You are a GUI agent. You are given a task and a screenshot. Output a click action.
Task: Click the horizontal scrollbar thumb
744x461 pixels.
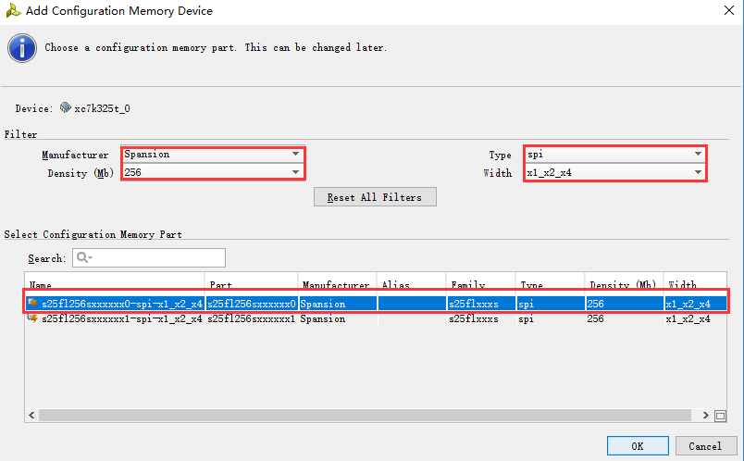365,416
